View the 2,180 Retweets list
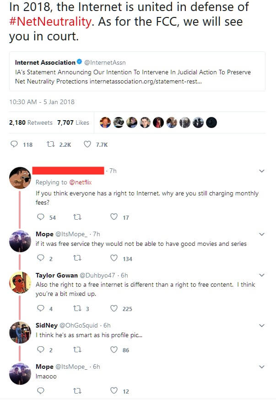Screen dimensions: 276x400 (31, 122)
